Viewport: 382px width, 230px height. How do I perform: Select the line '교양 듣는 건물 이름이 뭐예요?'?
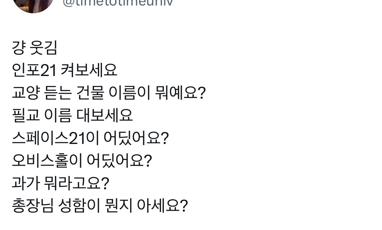click(x=109, y=93)
